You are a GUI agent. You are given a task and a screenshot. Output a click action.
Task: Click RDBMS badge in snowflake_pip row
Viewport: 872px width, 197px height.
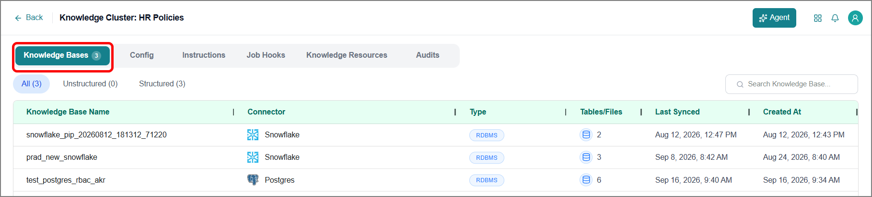pos(487,135)
